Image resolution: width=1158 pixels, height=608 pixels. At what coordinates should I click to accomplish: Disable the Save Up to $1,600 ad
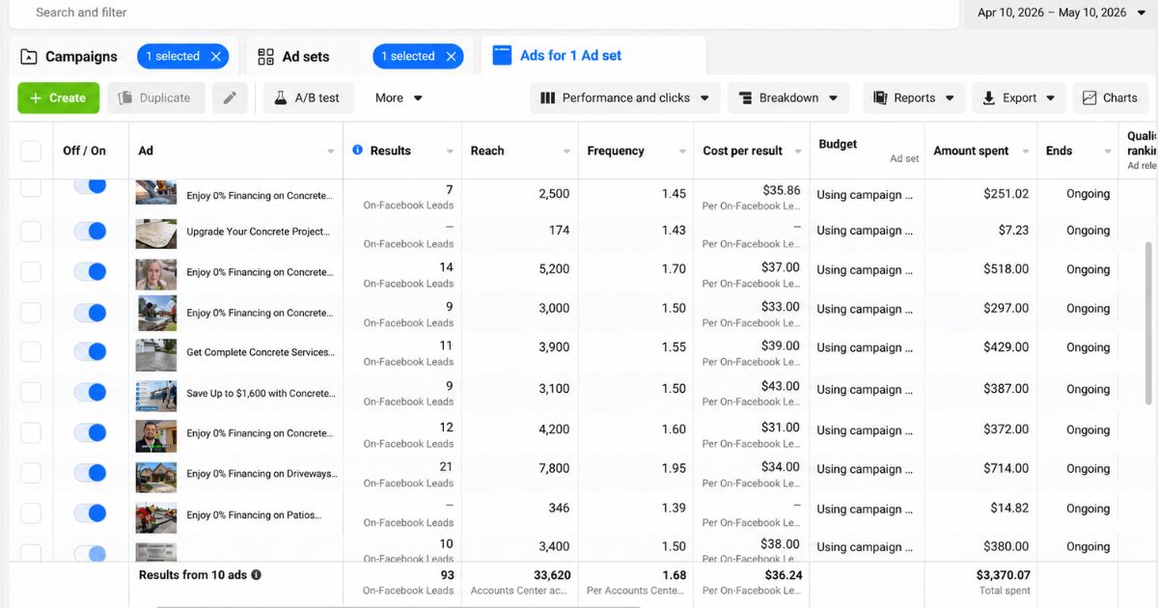[x=90, y=392]
